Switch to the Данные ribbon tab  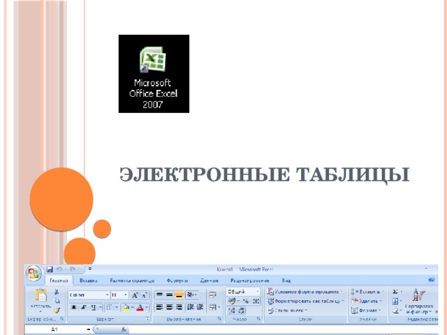click(x=210, y=281)
